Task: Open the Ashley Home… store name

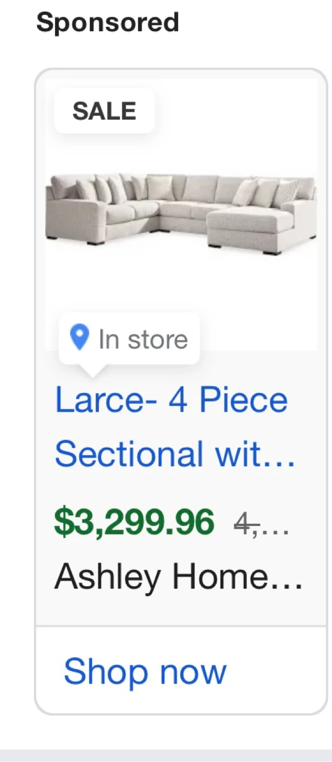Action: [179, 576]
